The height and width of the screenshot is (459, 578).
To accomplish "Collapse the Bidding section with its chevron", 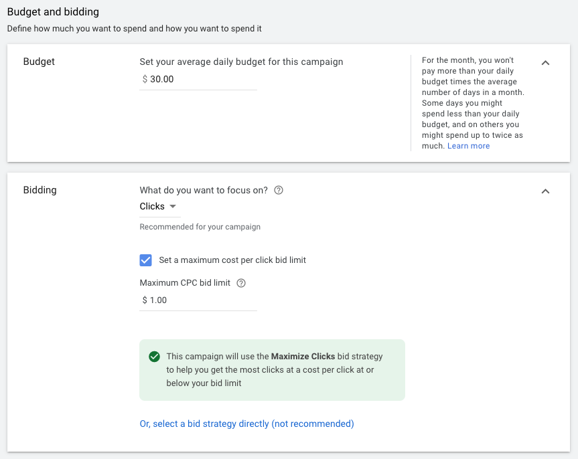I will (x=545, y=191).
